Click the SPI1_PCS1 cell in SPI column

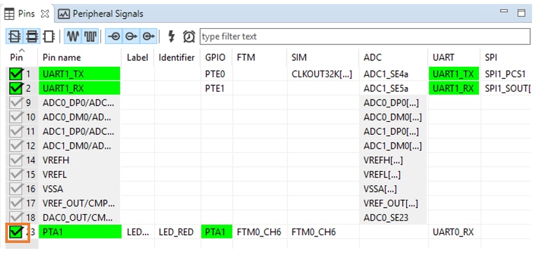[x=505, y=74]
